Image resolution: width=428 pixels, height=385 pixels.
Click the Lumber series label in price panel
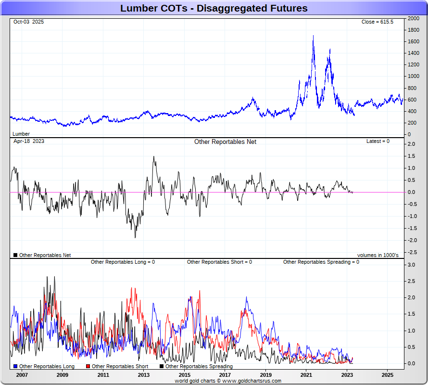coord(21,134)
